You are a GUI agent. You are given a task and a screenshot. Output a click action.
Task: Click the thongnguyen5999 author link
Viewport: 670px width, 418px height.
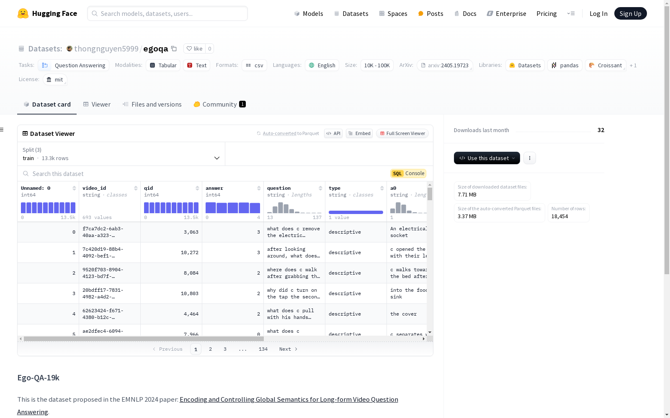pos(106,48)
